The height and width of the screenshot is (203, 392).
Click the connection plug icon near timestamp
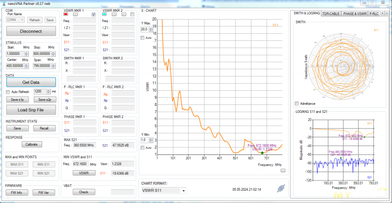(280, 188)
